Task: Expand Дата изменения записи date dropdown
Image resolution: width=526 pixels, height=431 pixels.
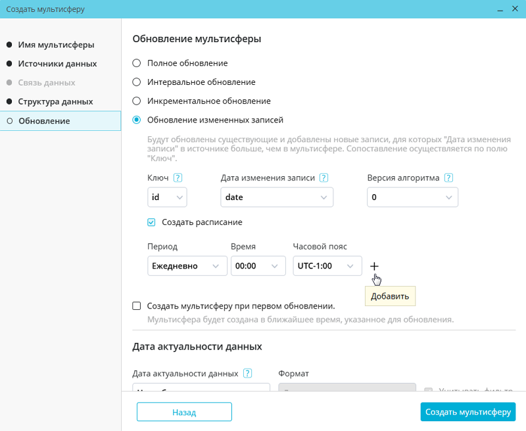Action: pyautogui.click(x=277, y=197)
